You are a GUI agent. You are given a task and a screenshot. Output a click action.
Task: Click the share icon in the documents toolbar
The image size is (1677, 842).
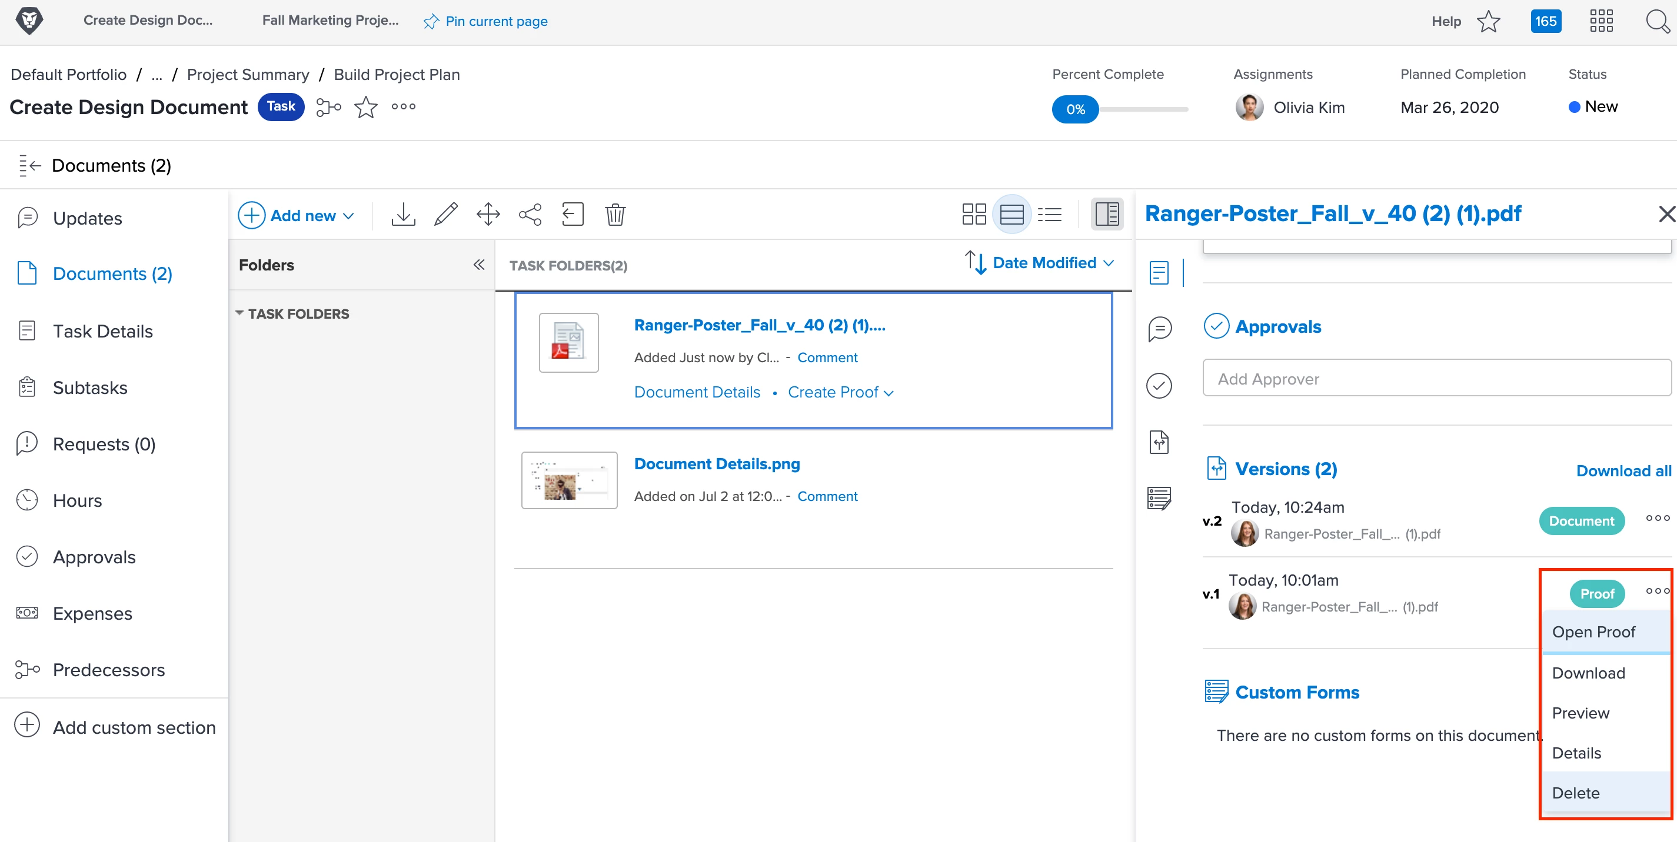530,214
